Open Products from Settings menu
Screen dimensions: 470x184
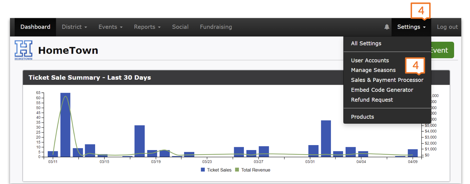pyautogui.click(x=362, y=117)
